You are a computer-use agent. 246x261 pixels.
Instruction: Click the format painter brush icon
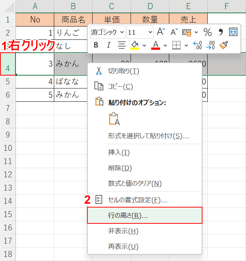(224, 45)
